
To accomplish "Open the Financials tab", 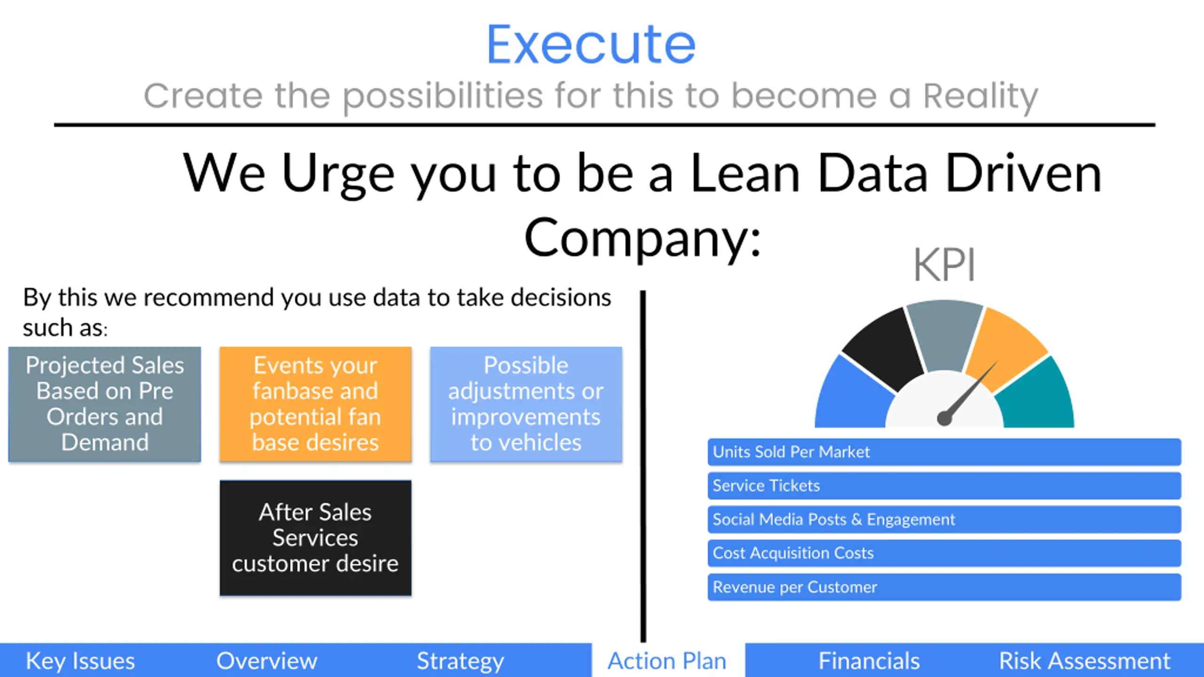I will (869, 661).
